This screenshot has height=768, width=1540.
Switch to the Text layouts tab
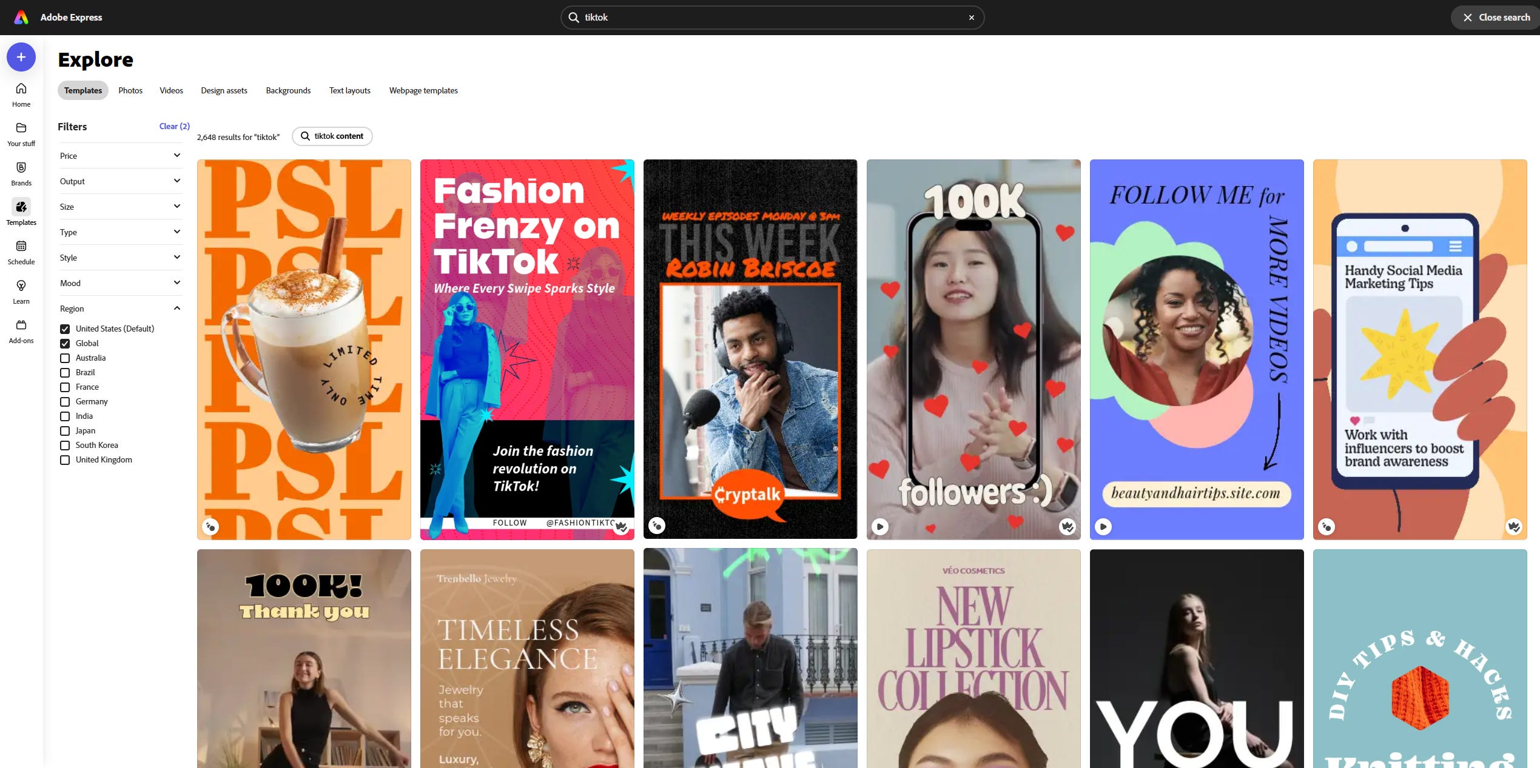[x=349, y=90]
